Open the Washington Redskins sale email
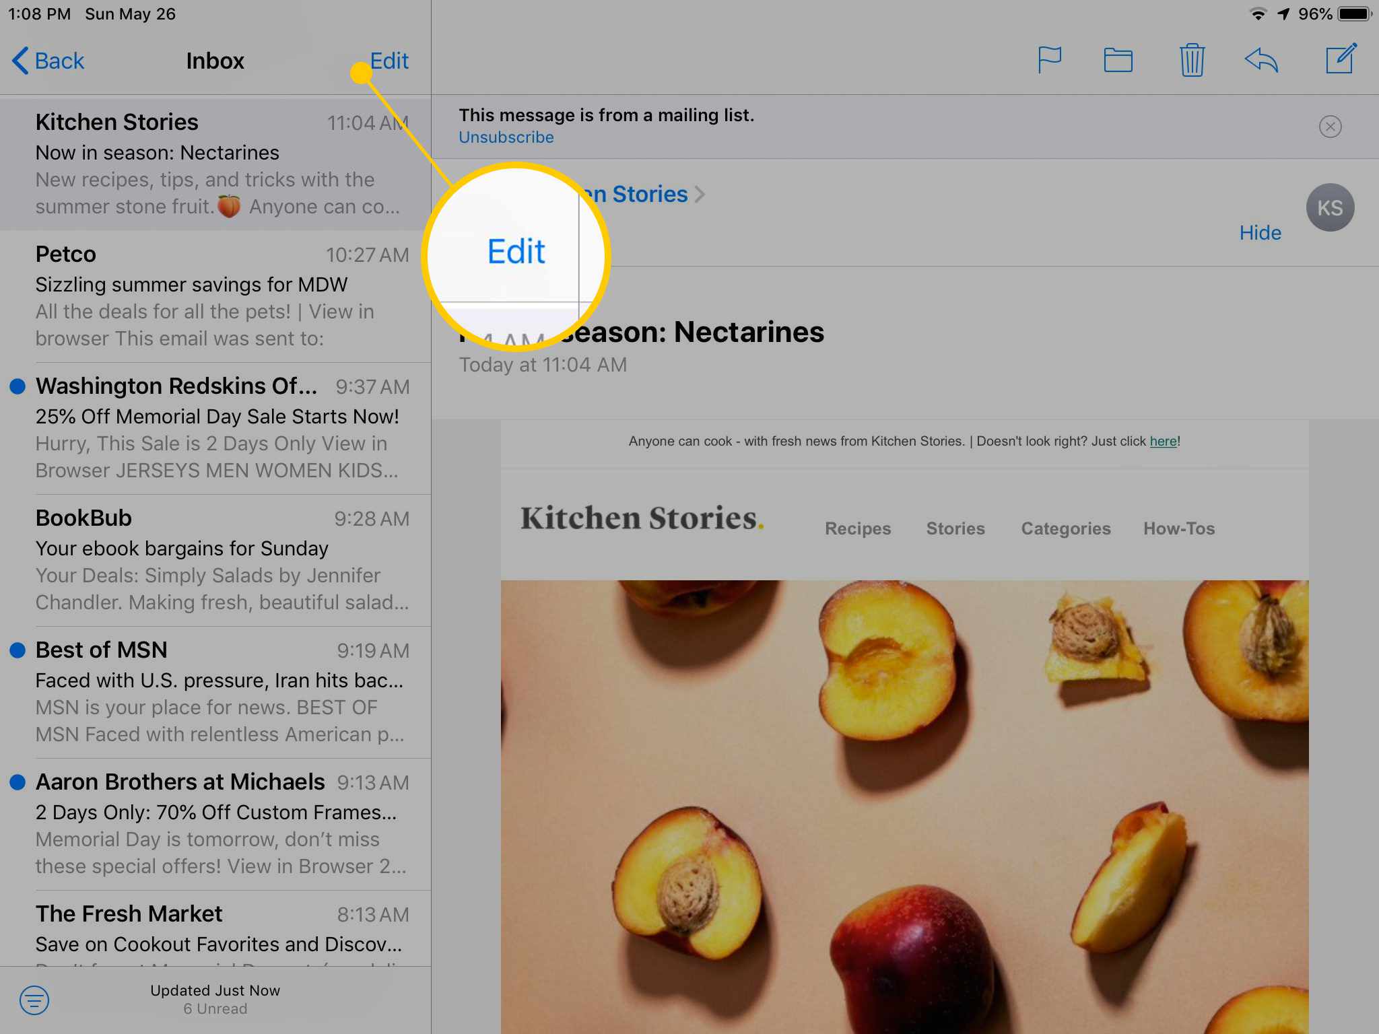The width and height of the screenshot is (1379, 1034). [x=215, y=428]
